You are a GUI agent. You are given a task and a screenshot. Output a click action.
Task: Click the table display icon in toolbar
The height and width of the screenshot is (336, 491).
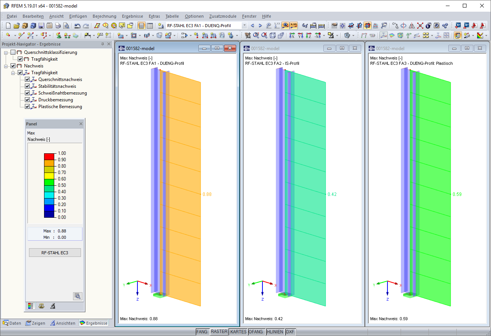149,26
